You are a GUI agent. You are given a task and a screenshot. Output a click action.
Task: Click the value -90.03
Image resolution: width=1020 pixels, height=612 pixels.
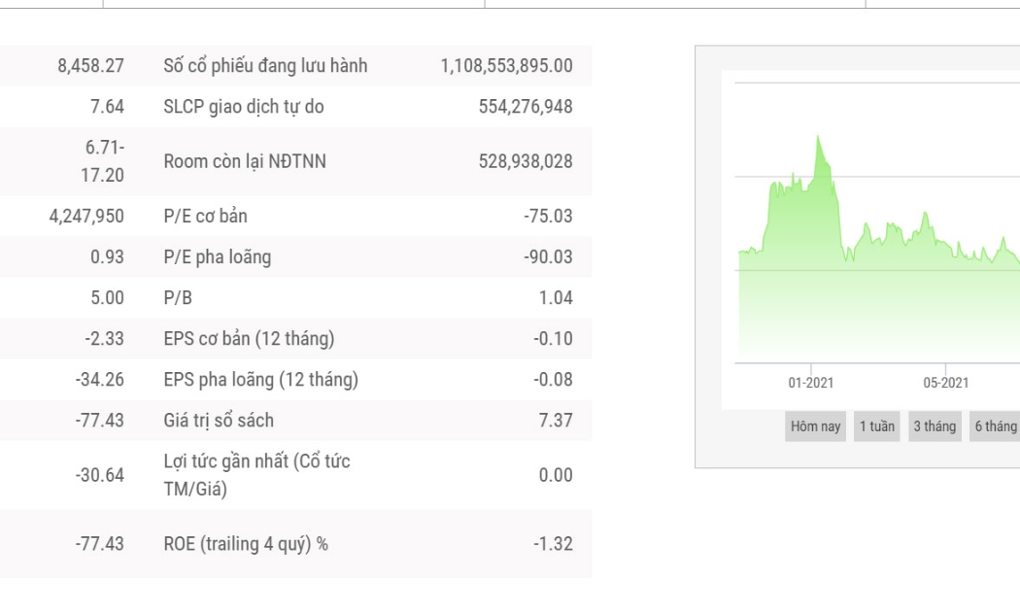(549, 256)
